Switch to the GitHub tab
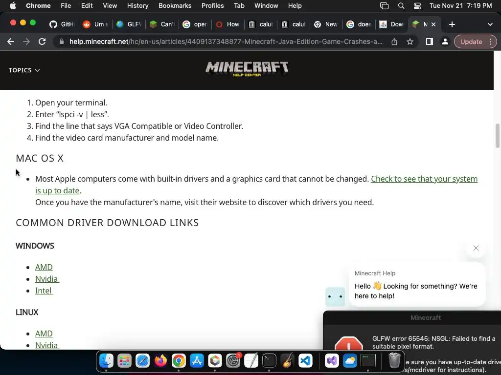 pyautogui.click(x=62, y=24)
